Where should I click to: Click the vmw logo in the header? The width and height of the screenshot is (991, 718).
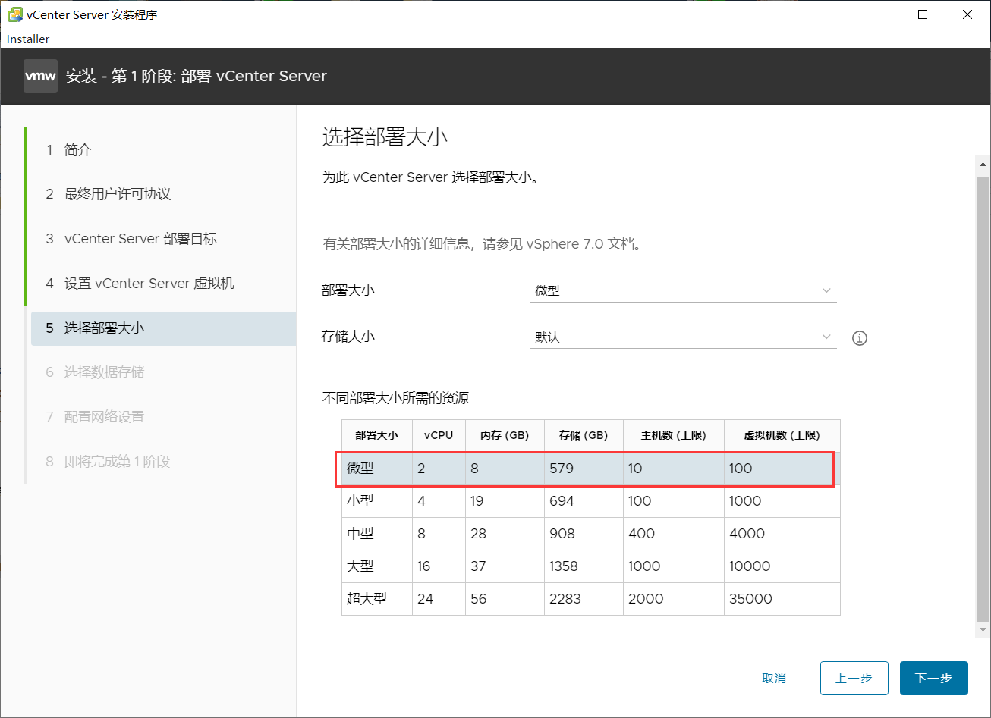(40, 76)
